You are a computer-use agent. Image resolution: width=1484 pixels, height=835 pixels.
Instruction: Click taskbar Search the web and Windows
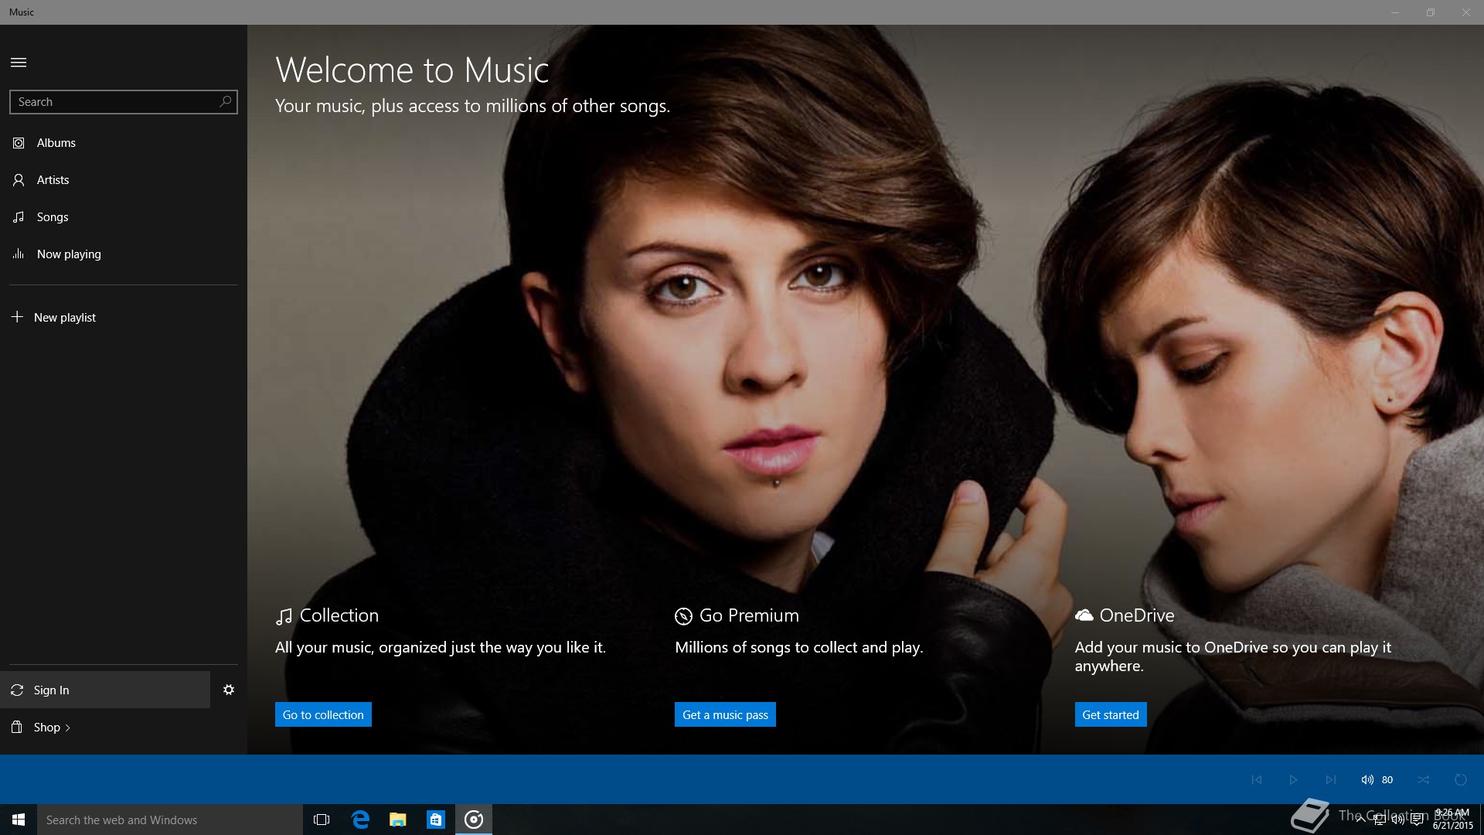tap(170, 820)
